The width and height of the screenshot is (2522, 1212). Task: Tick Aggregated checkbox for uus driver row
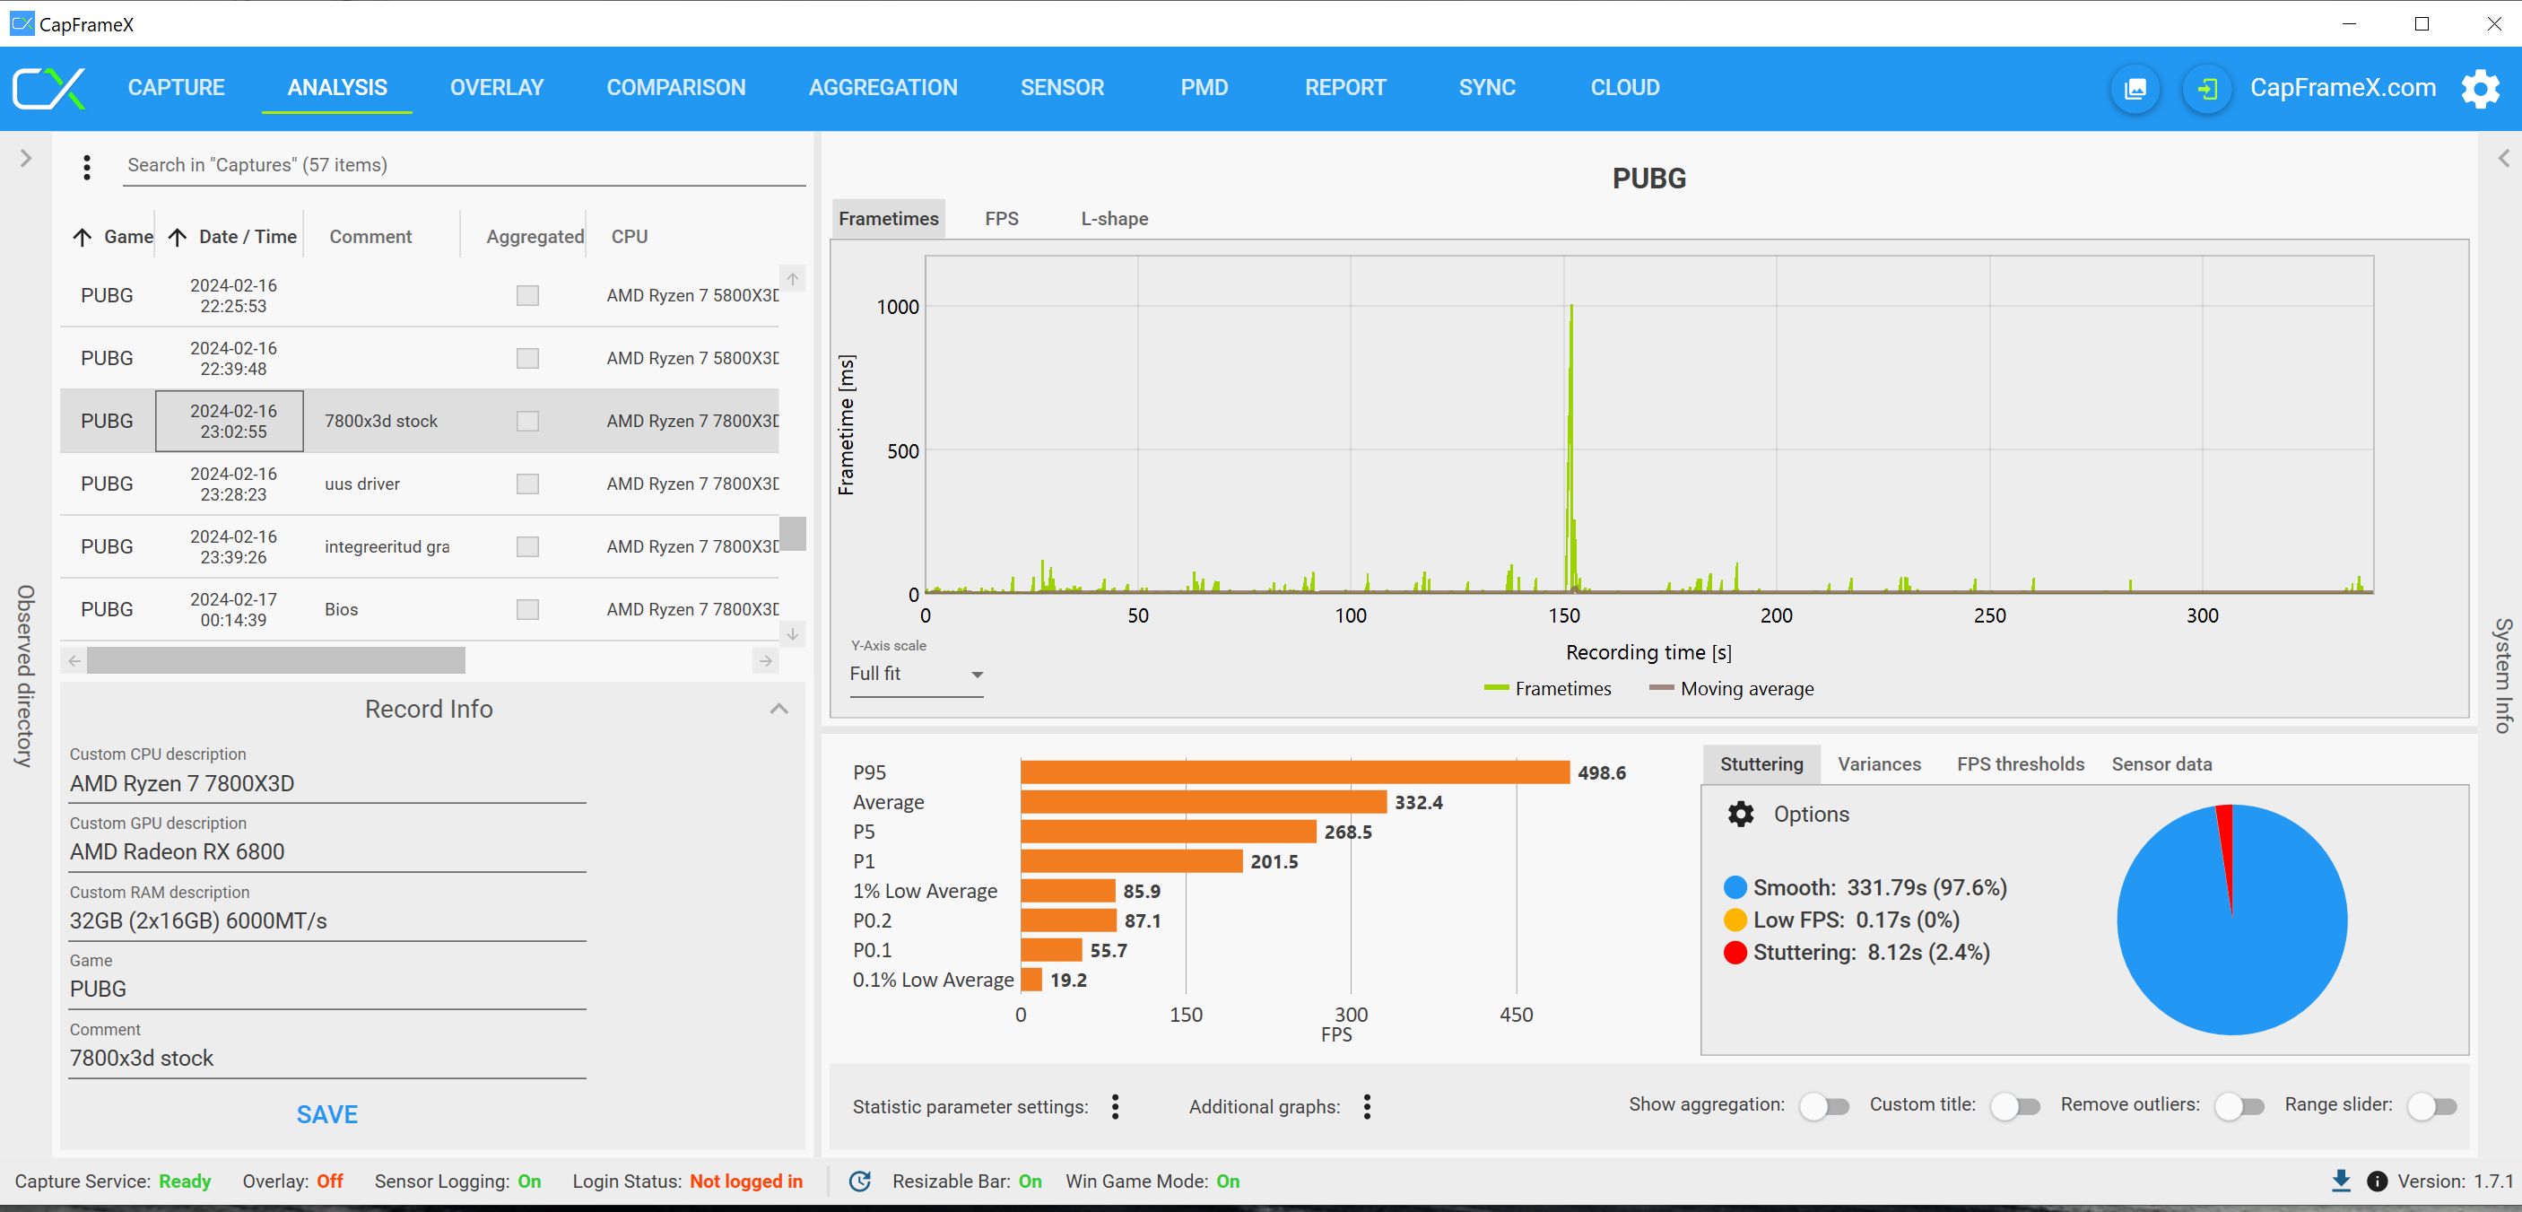pos(527,484)
